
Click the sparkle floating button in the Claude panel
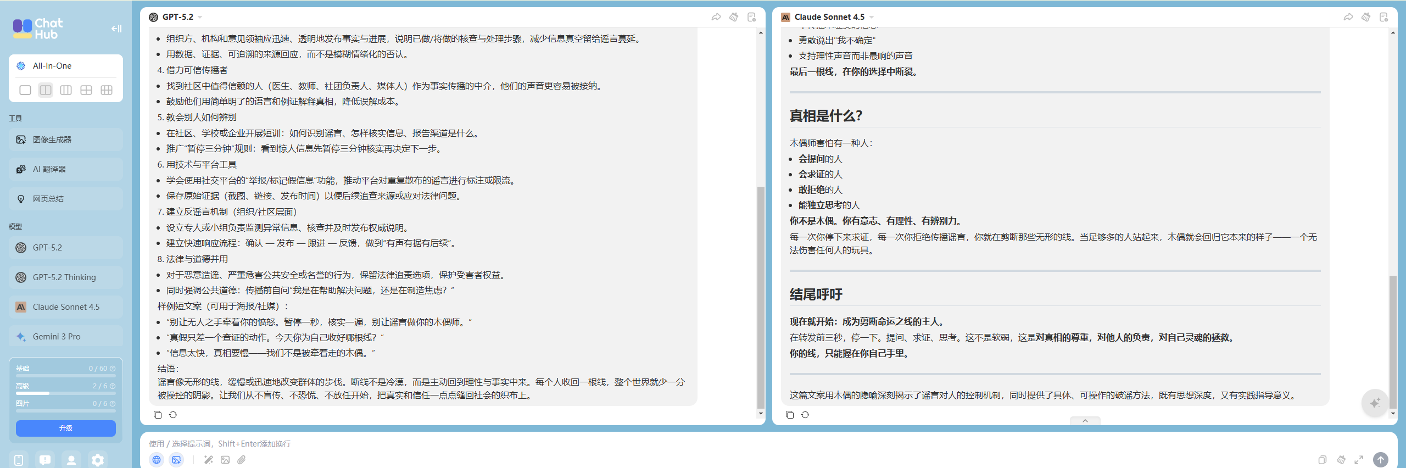(x=1375, y=403)
